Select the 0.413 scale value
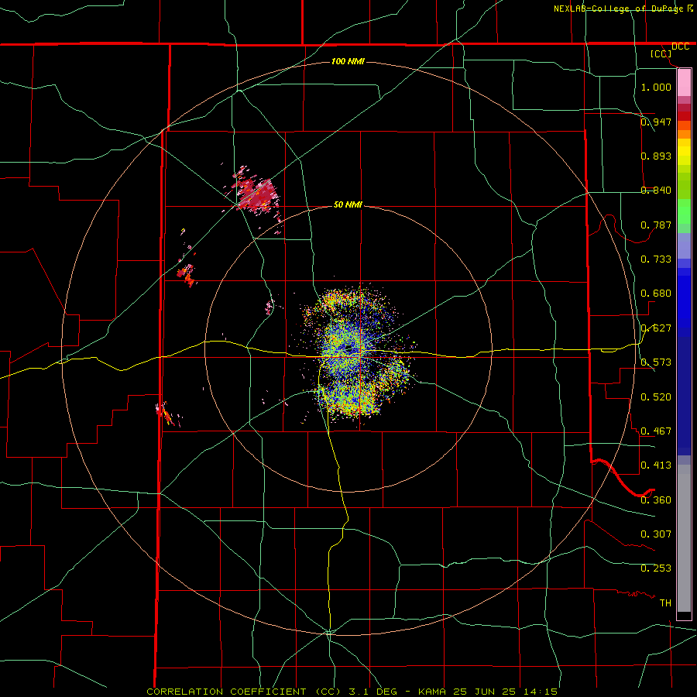 pyautogui.click(x=656, y=465)
